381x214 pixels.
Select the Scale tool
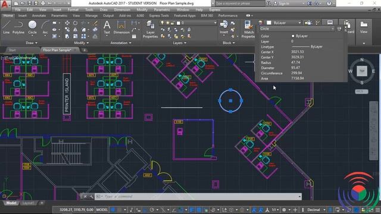coord(76,36)
